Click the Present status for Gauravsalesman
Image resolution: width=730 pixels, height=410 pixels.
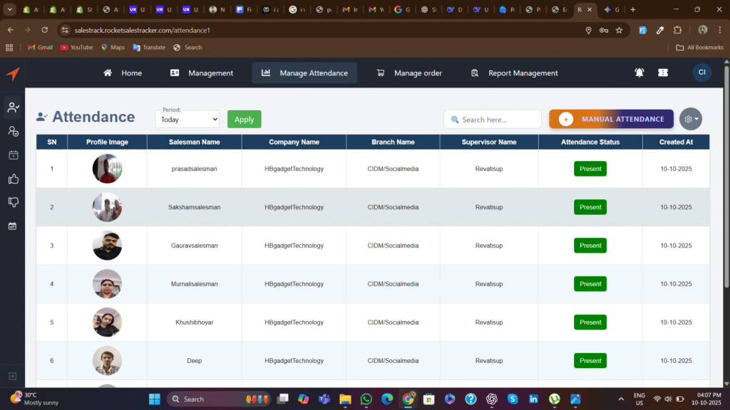(x=590, y=246)
